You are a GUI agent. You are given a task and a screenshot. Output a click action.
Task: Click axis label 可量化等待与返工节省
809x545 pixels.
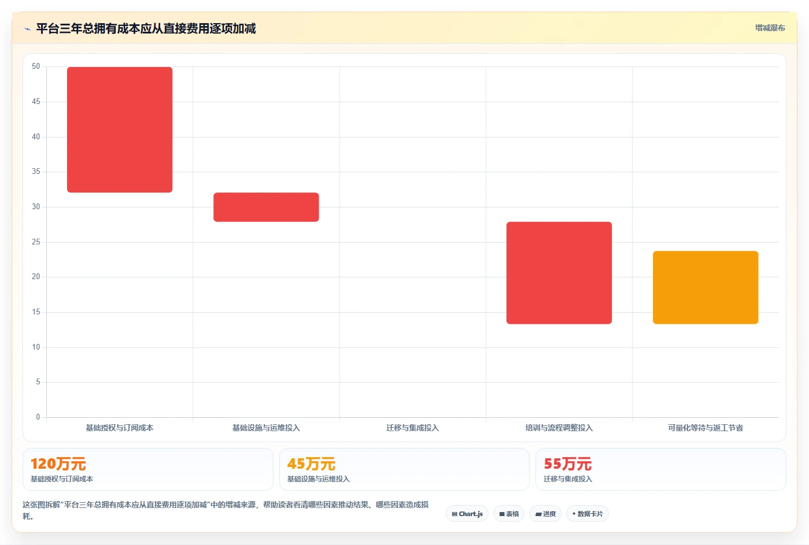pos(705,428)
